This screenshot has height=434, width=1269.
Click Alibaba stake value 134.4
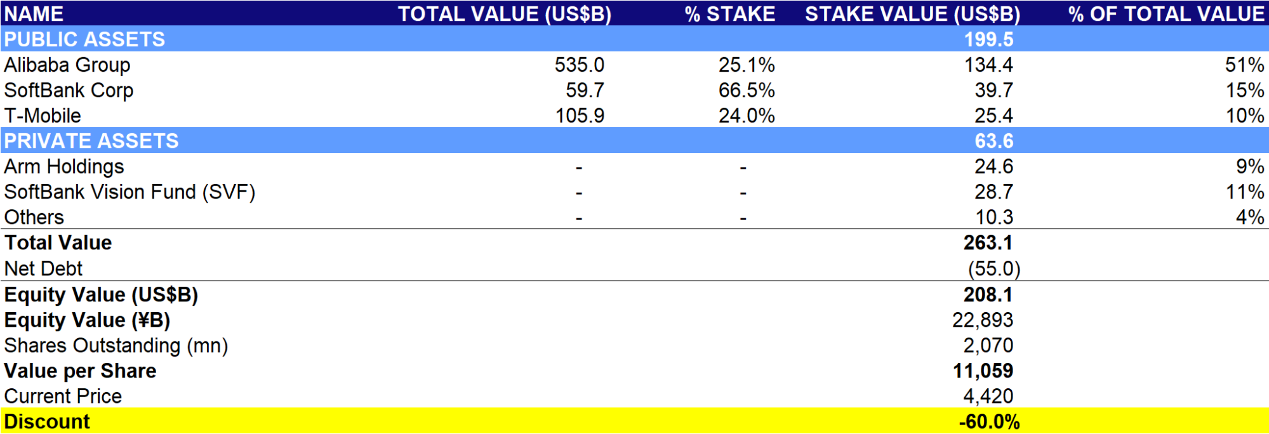pos(988,65)
